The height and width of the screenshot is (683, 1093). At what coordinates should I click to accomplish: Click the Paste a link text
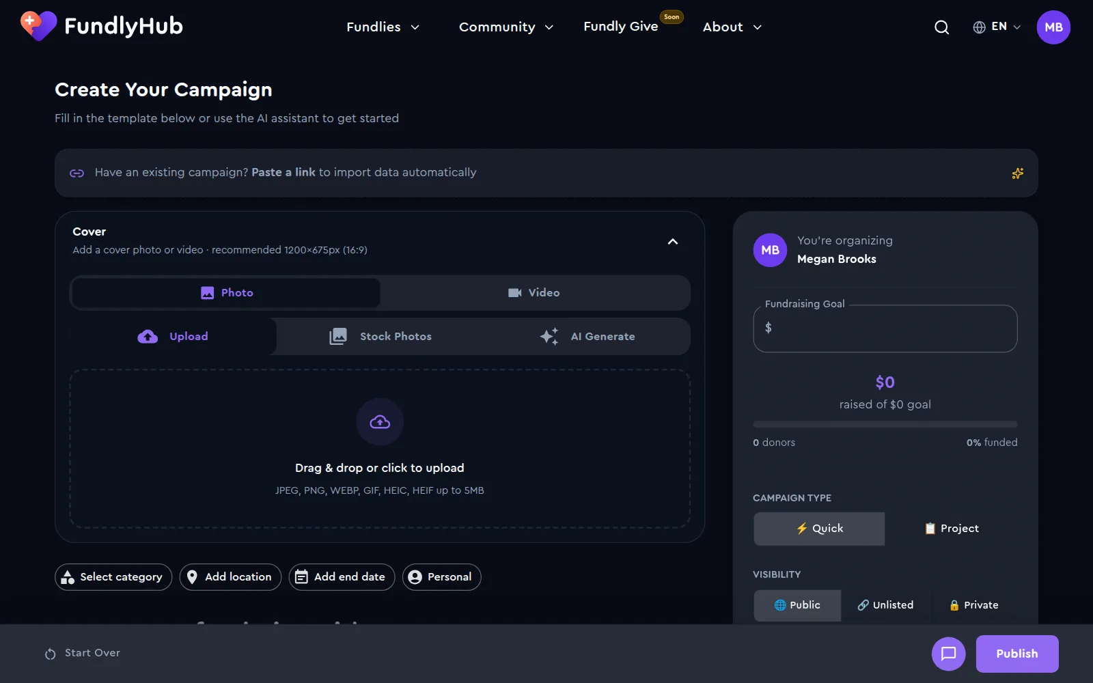click(x=283, y=173)
